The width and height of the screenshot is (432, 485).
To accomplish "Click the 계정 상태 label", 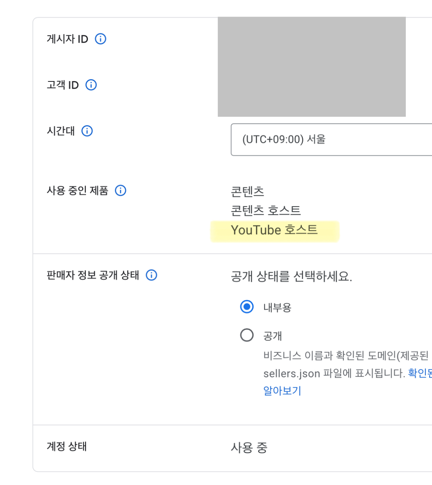I will click(67, 446).
